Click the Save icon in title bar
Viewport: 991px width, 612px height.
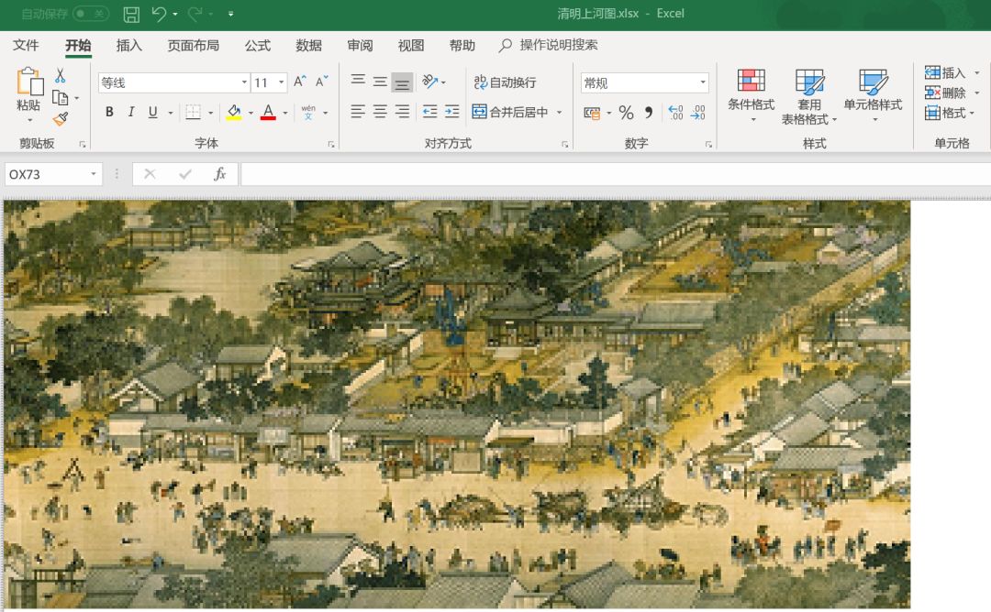[131, 14]
